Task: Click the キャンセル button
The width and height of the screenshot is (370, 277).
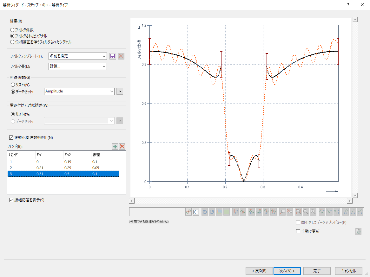Action: tap(348, 271)
